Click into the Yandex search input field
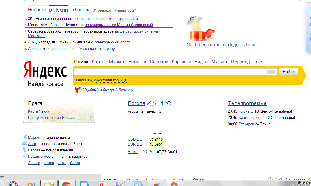This screenshot has width=311, height=186. 170,72
